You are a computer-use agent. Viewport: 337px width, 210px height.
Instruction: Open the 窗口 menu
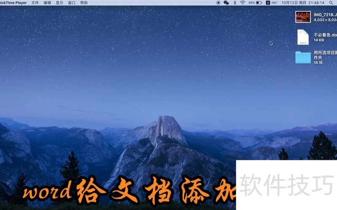tap(72, 3)
